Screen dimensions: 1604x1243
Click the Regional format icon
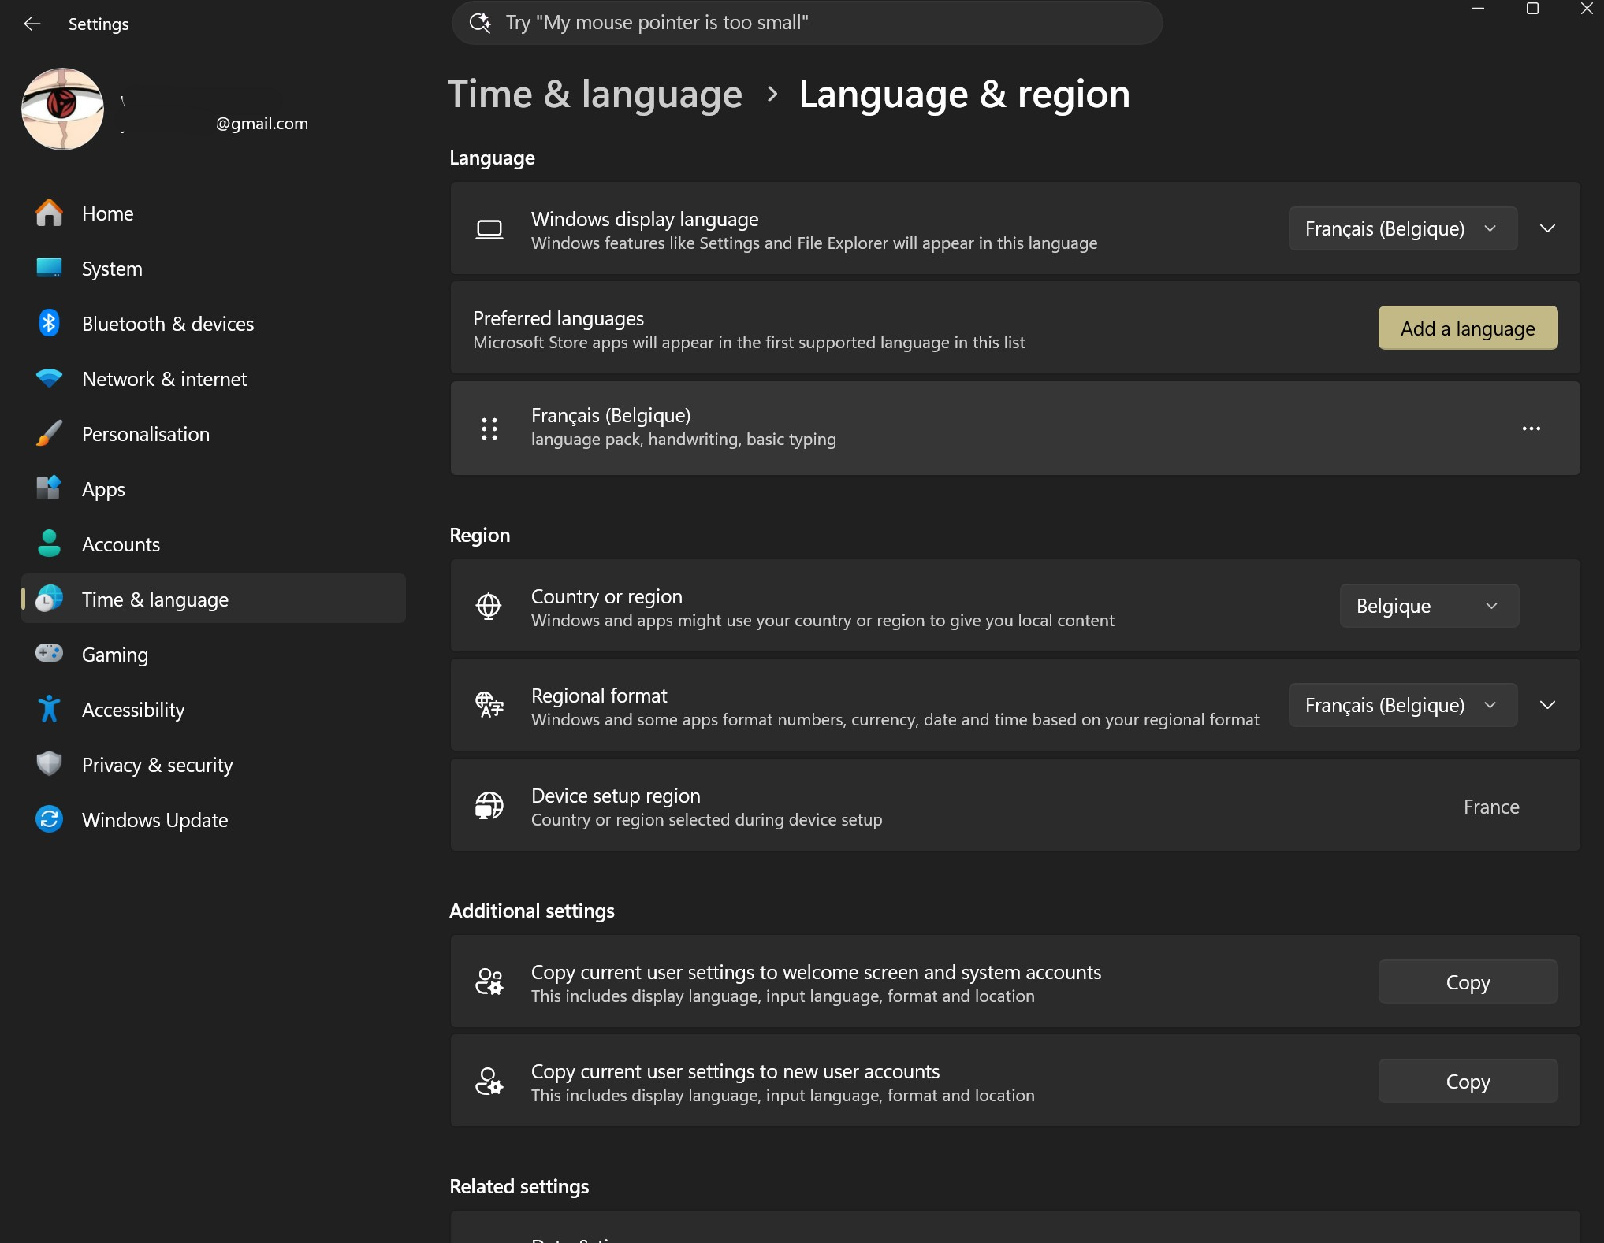click(x=489, y=705)
